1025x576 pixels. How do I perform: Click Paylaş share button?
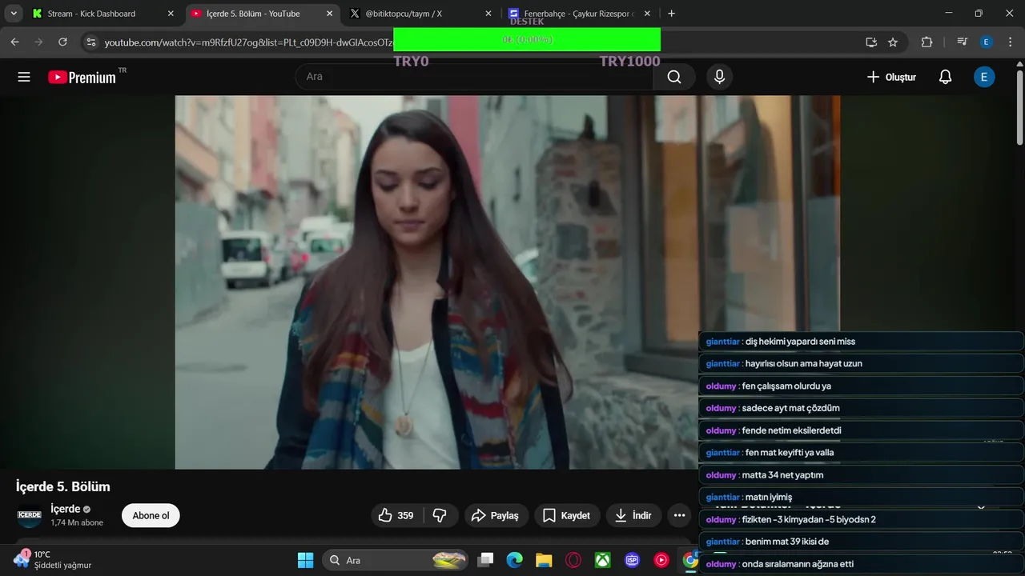[495, 516]
